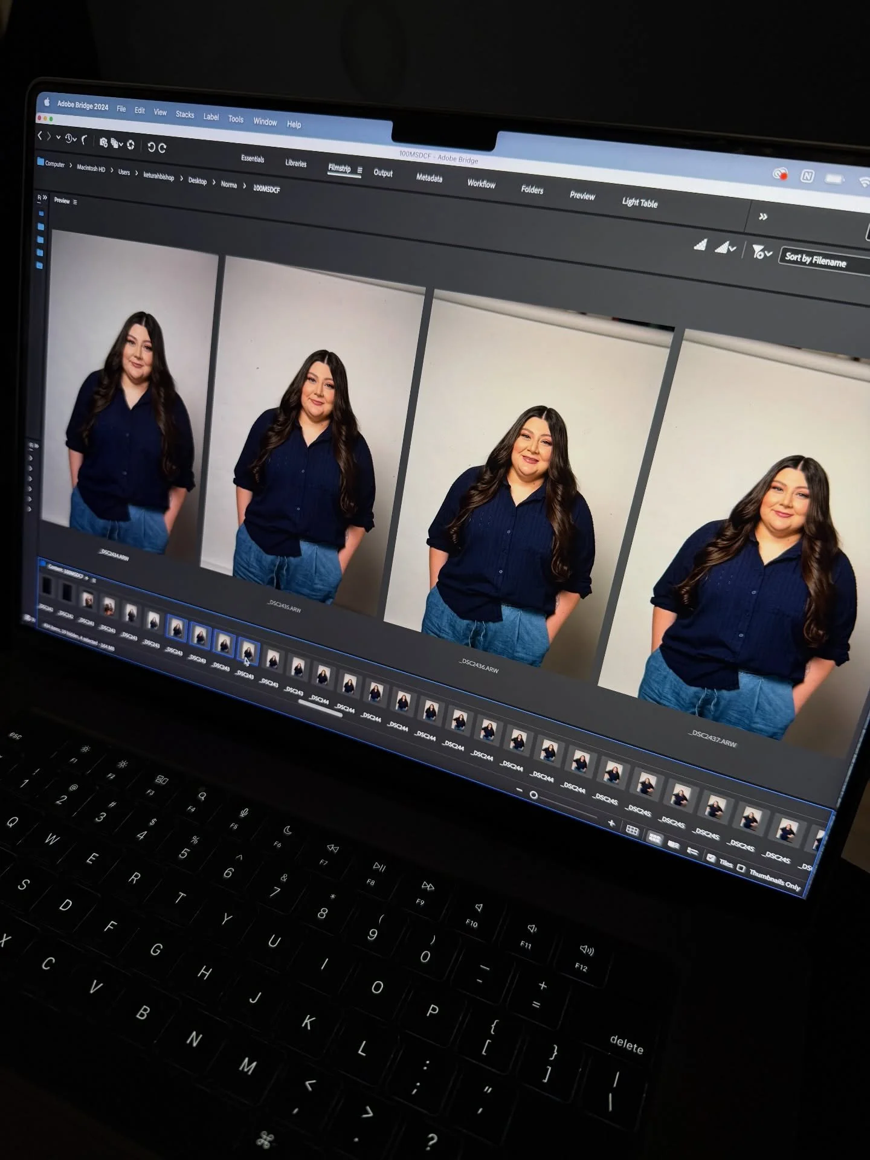Click Creative Cloud icon in menu bar
The width and height of the screenshot is (870, 1160).
[781, 174]
